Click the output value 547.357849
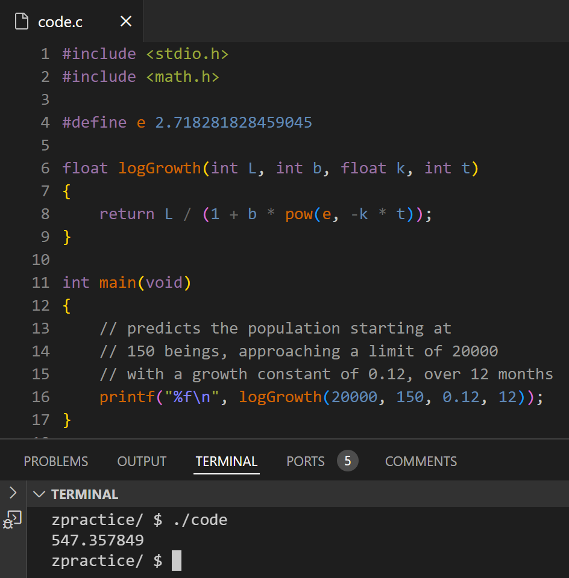The height and width of the screenshot is (578, 569). point(98,541)
